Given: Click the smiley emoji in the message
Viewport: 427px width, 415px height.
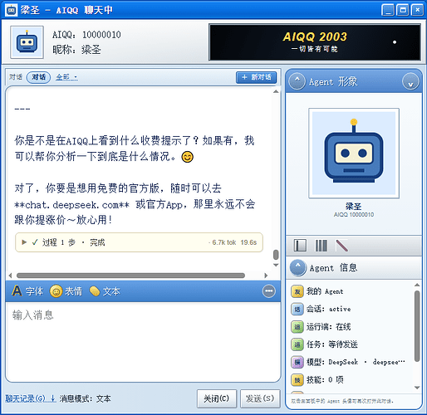Looking at the screenshot, I should click(187, 157).
